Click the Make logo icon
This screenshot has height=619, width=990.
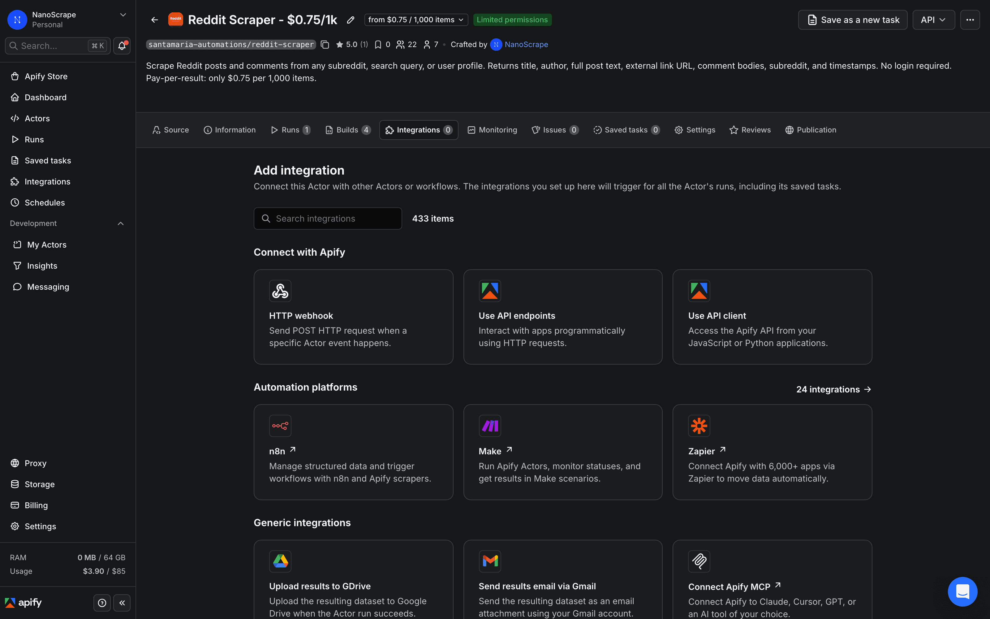click(490, 426)
